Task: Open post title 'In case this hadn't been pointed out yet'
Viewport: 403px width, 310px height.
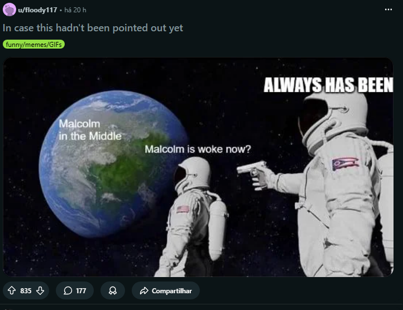Action: coord(93,28)
